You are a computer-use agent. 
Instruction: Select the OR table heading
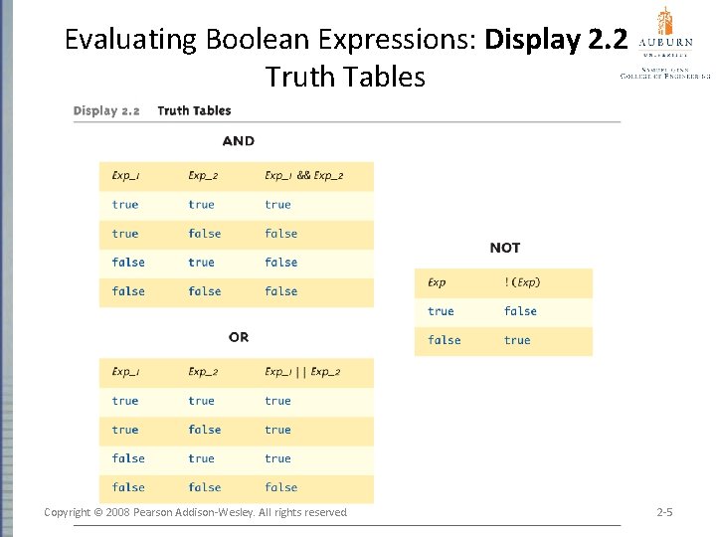(x=239, y=337)
